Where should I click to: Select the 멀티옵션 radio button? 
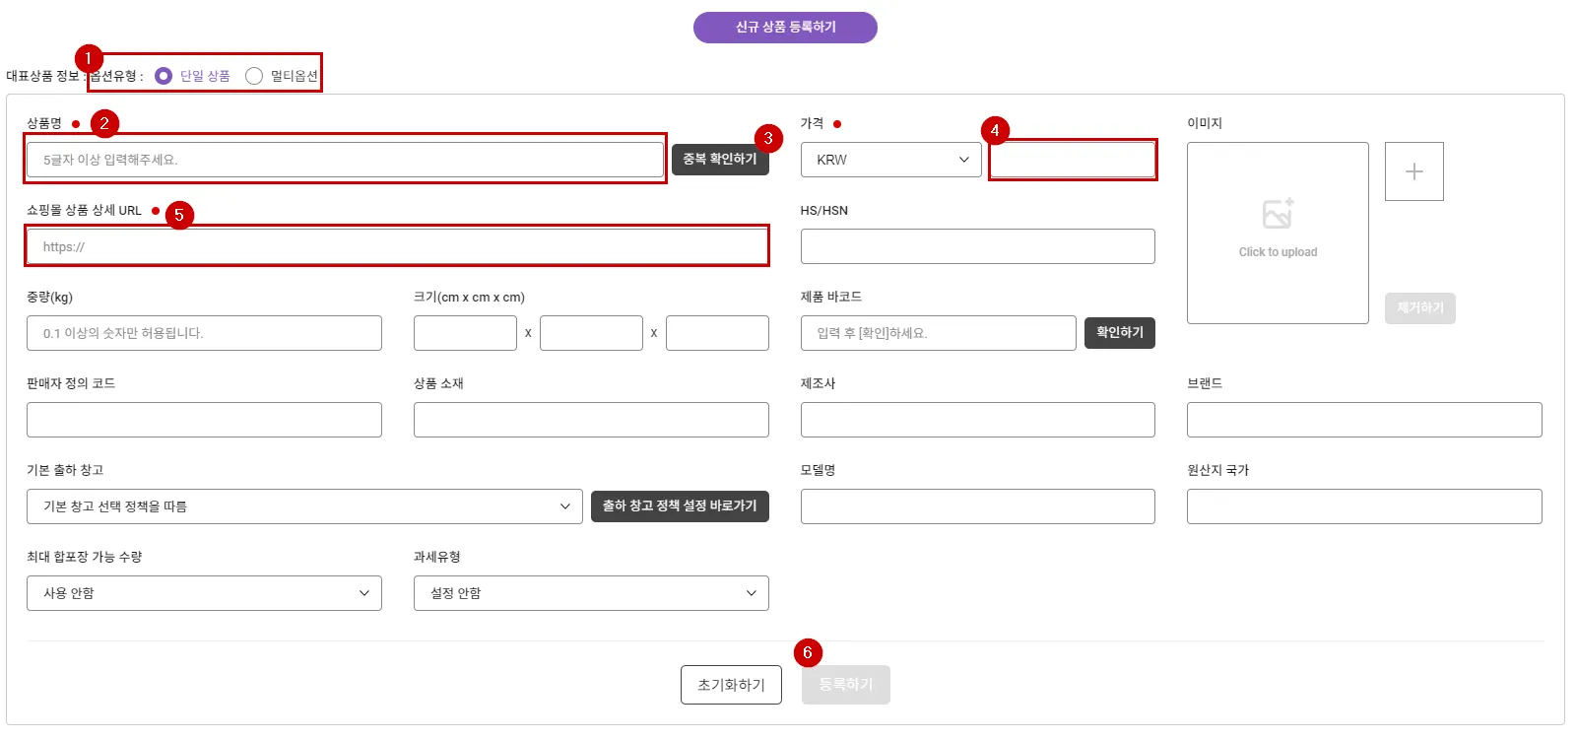254,76
